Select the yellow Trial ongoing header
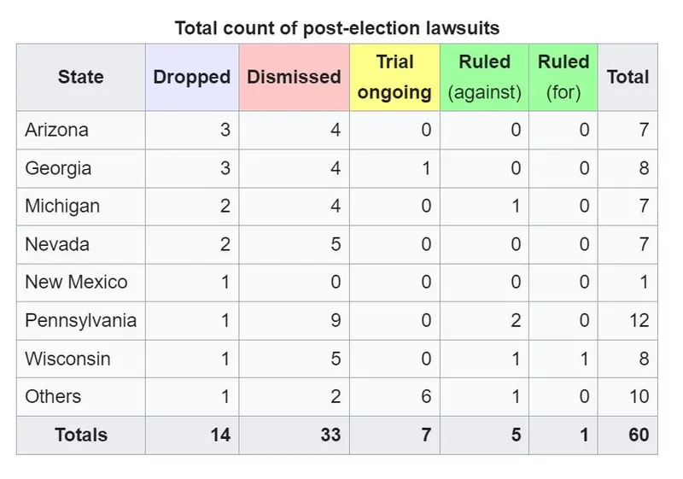Screen dimensions: 683x479 [394, 77]
